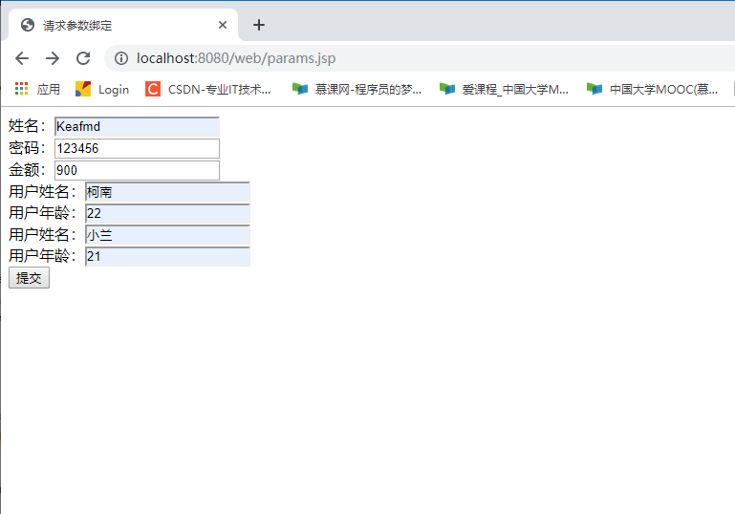Click the browser back arrow
Screen dimensions: 735x514
(22, 58)
